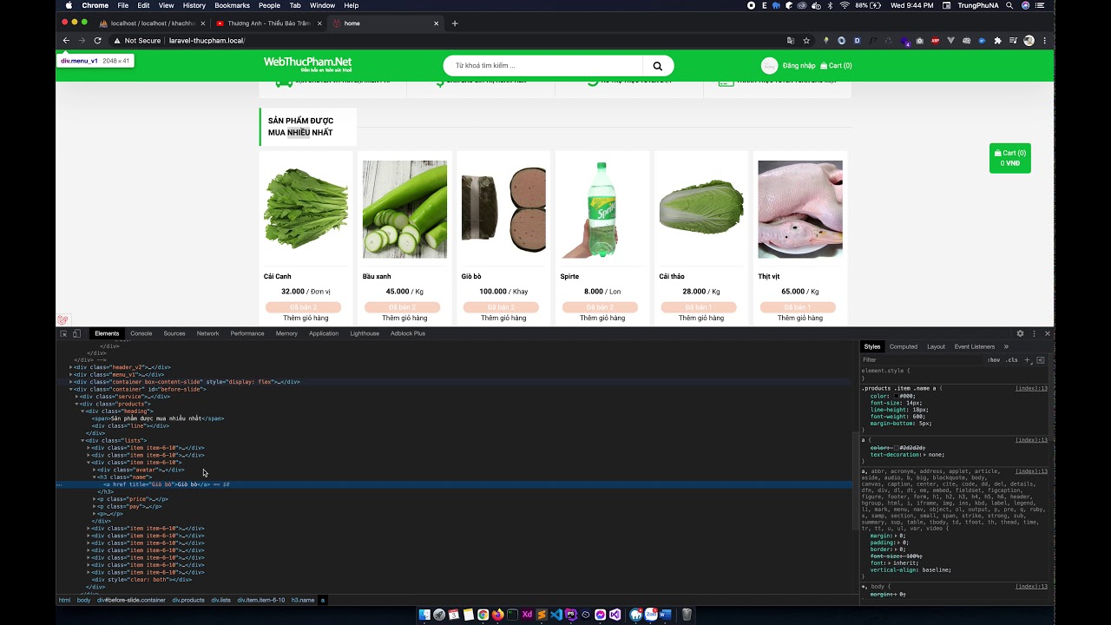Expand the avatar div node
This screenshot has height=625, width=1111.
[x=94, y=470]
